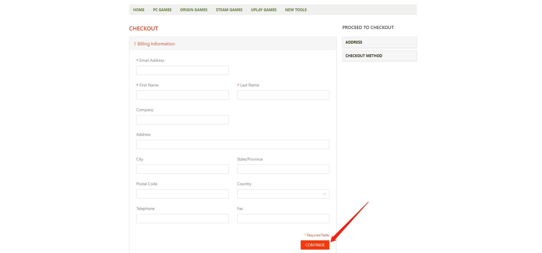Focus the City text field

point(182,169)
